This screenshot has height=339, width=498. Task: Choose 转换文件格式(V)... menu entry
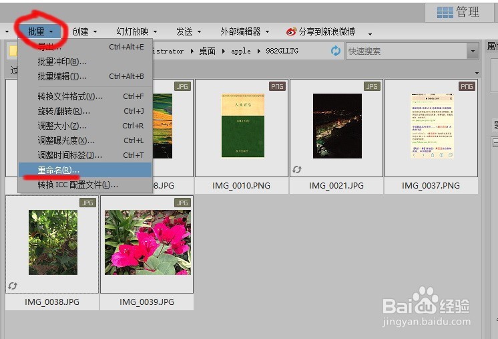(85, 96)
